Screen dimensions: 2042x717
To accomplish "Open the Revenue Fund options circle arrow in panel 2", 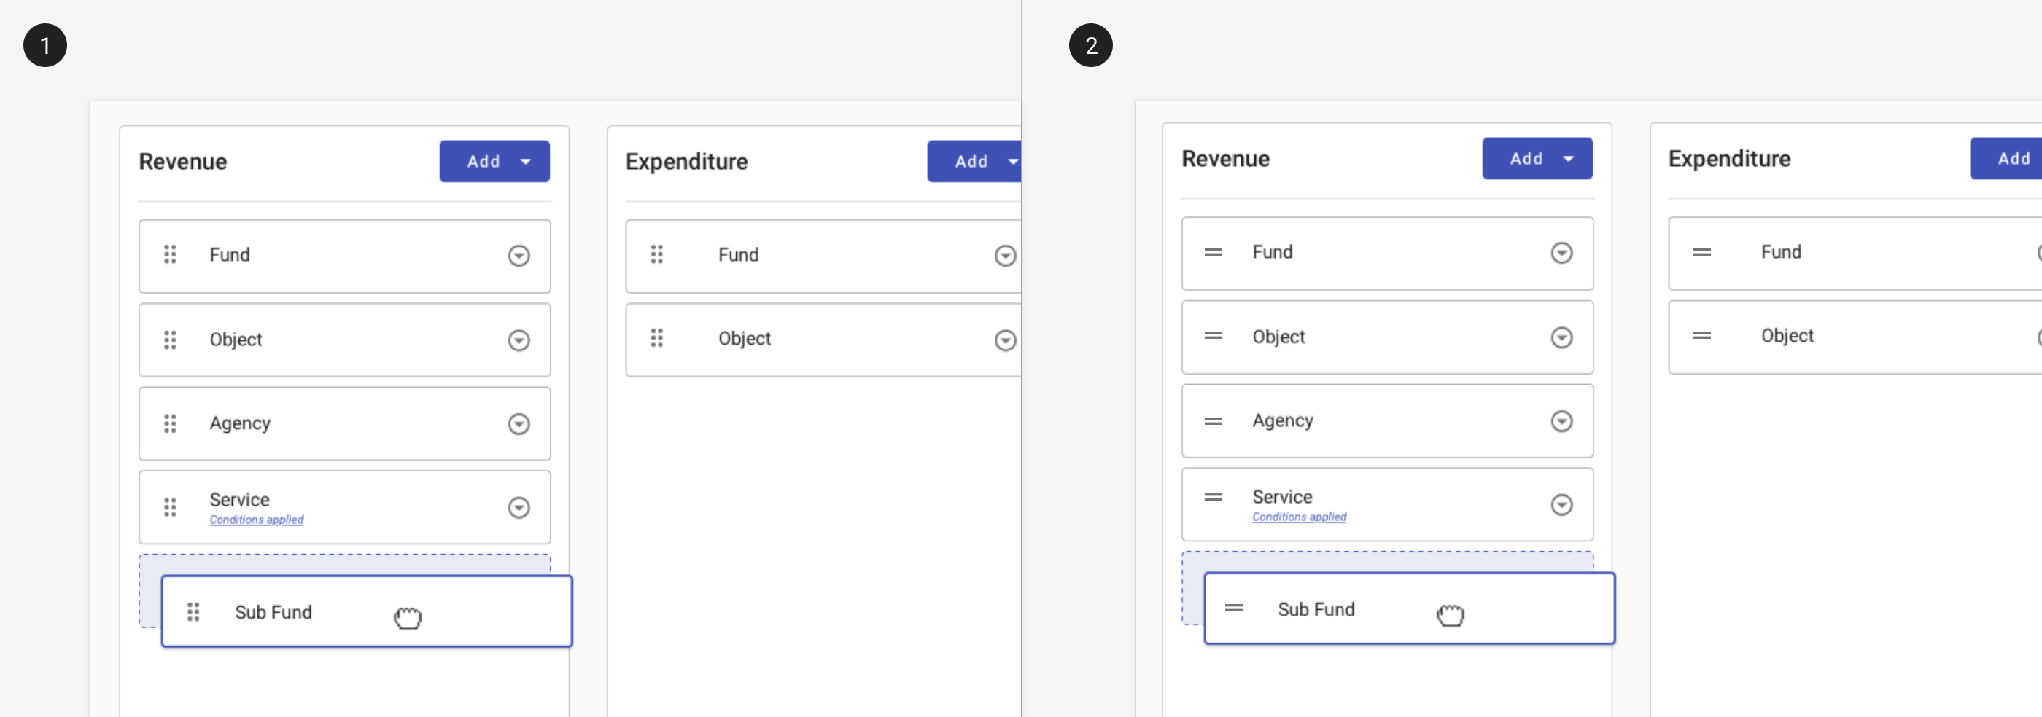I will click(x=1561, y=254).
